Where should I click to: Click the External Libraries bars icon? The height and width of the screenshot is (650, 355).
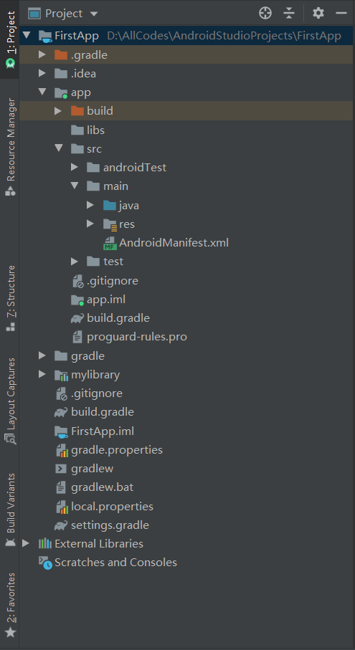tap(45, 543)
